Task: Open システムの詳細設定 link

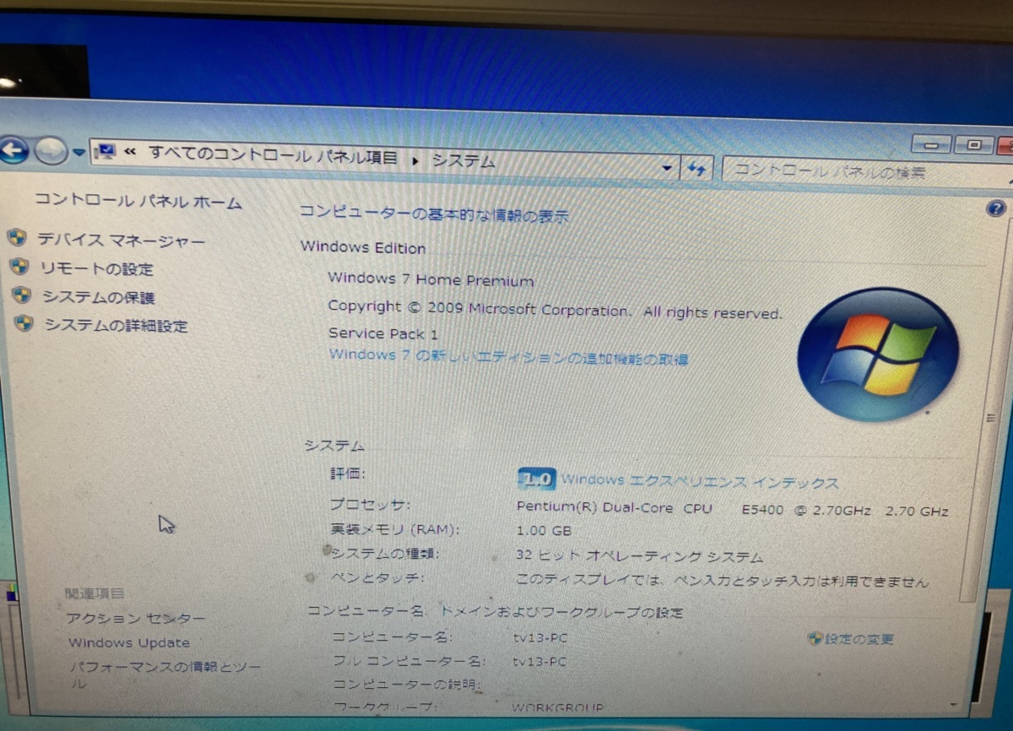Action: click(x=116, y=326)
